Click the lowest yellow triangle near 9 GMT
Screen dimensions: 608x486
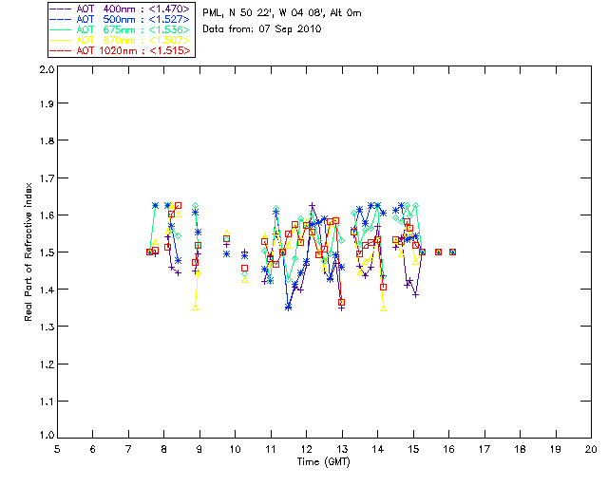coord(196,308)
